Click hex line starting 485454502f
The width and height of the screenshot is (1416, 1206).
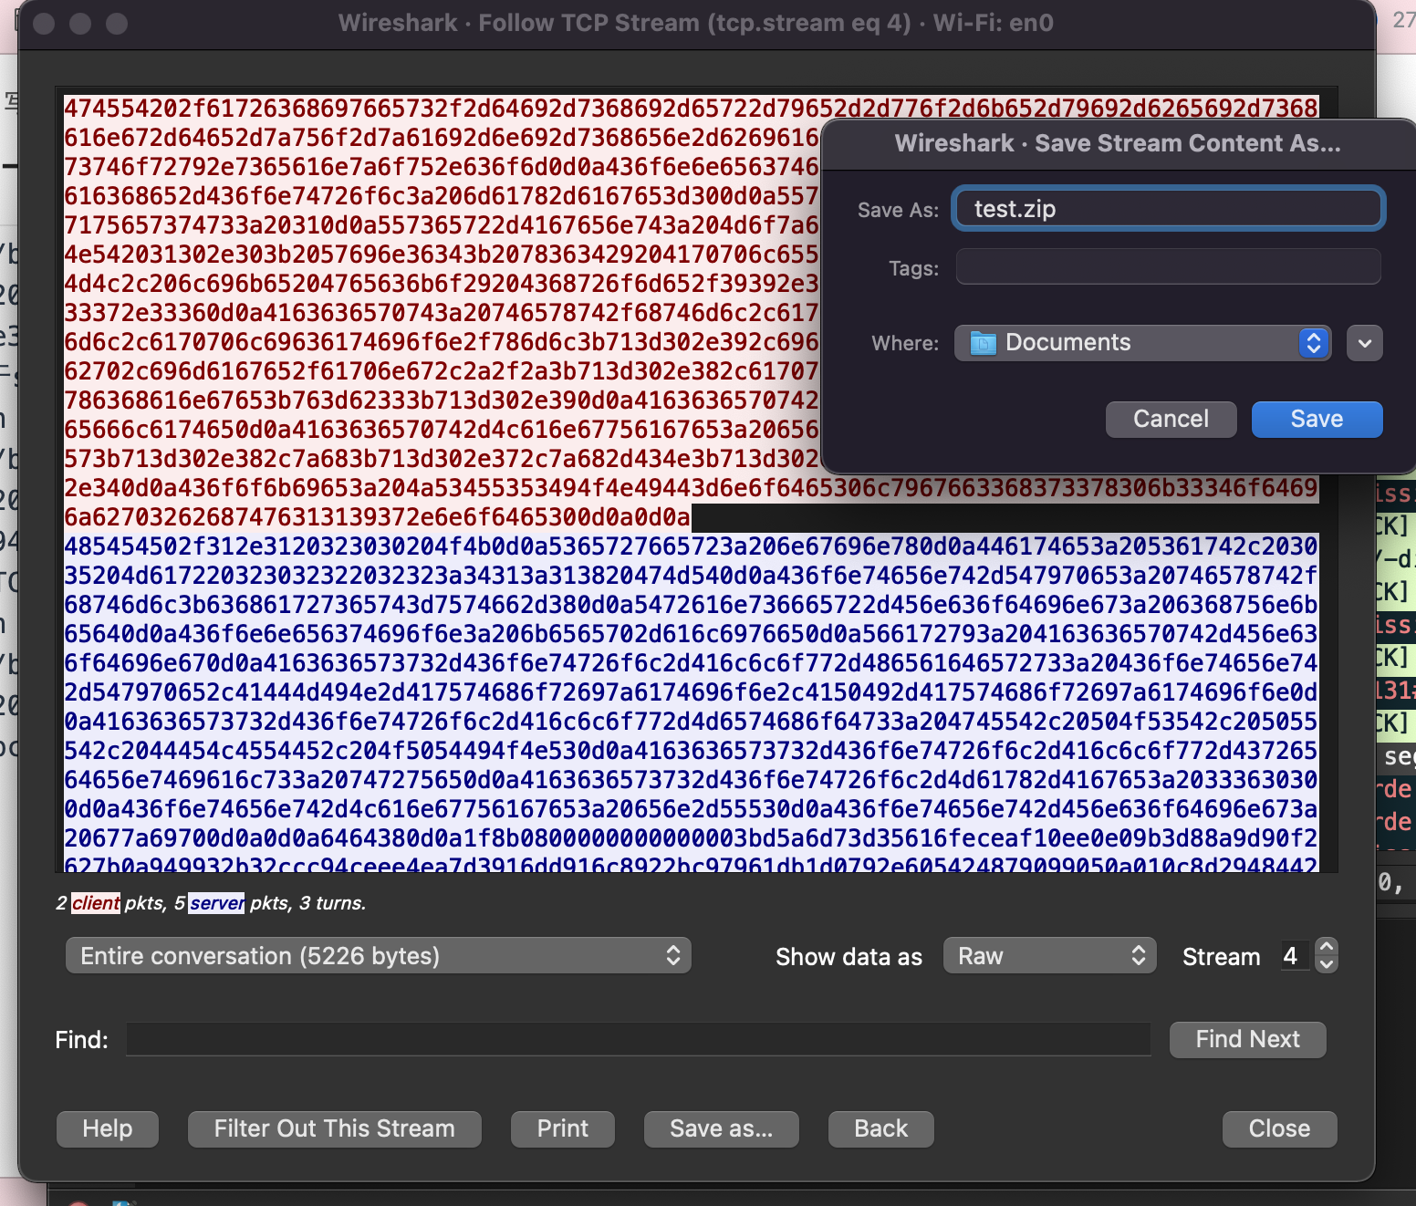(691, 546)
